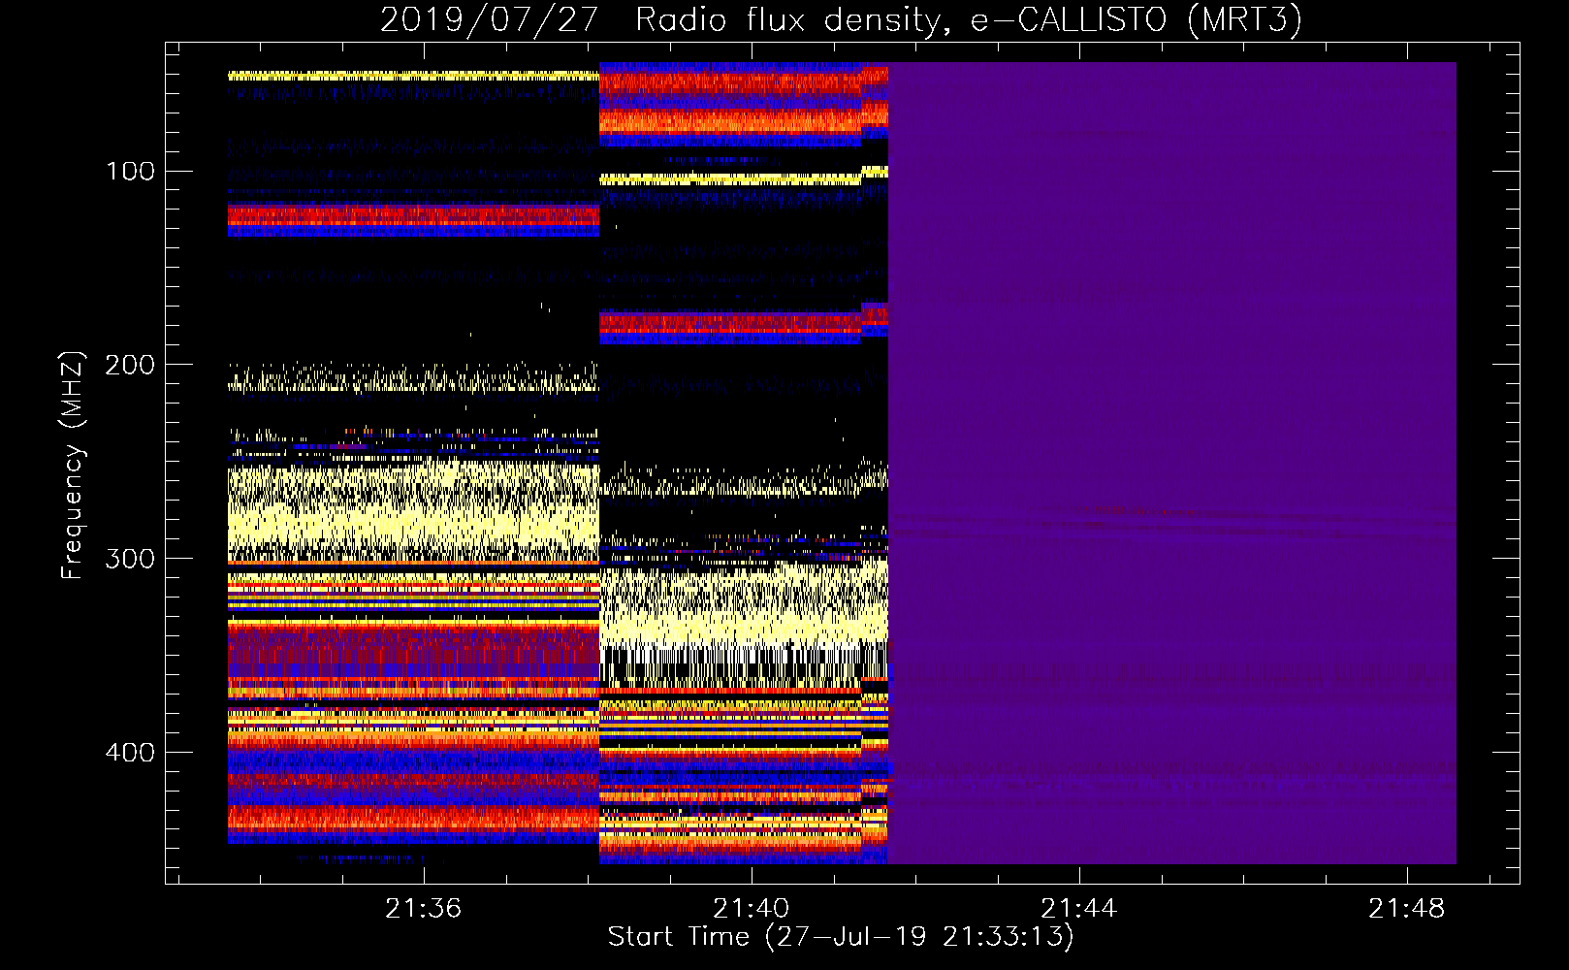Click the 21:40 time tick label
This screenshot has width=1569, height=970.
751,909
